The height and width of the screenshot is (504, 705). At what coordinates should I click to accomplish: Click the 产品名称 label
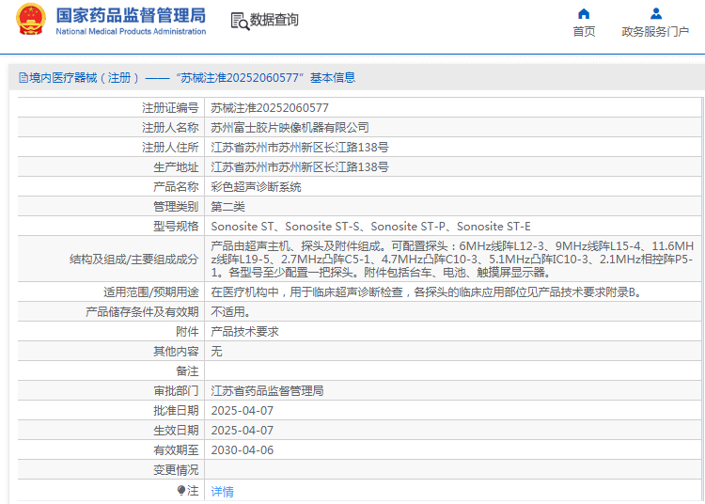pos(176,187)
